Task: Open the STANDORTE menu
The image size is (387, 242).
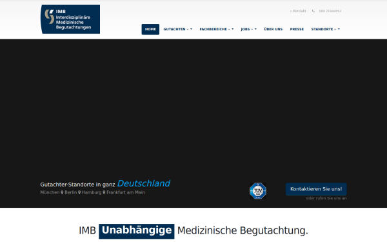Action: [x=322, y=29]
